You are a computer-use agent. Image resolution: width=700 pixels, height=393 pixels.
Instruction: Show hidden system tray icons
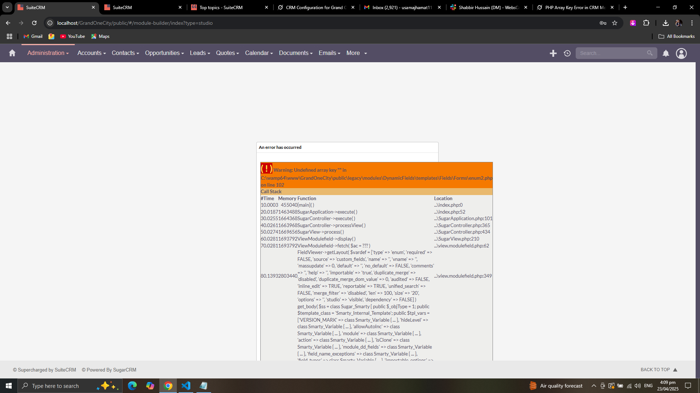[x=594, y=386]
